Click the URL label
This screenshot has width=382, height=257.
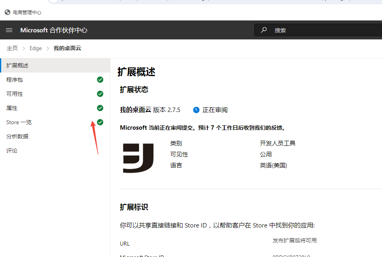[x=125, y=244]
